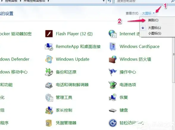The height and width of the screenshot is (130, 175).
Task: Open the 键盘 keyboard icon
Action: click(112, 110)
